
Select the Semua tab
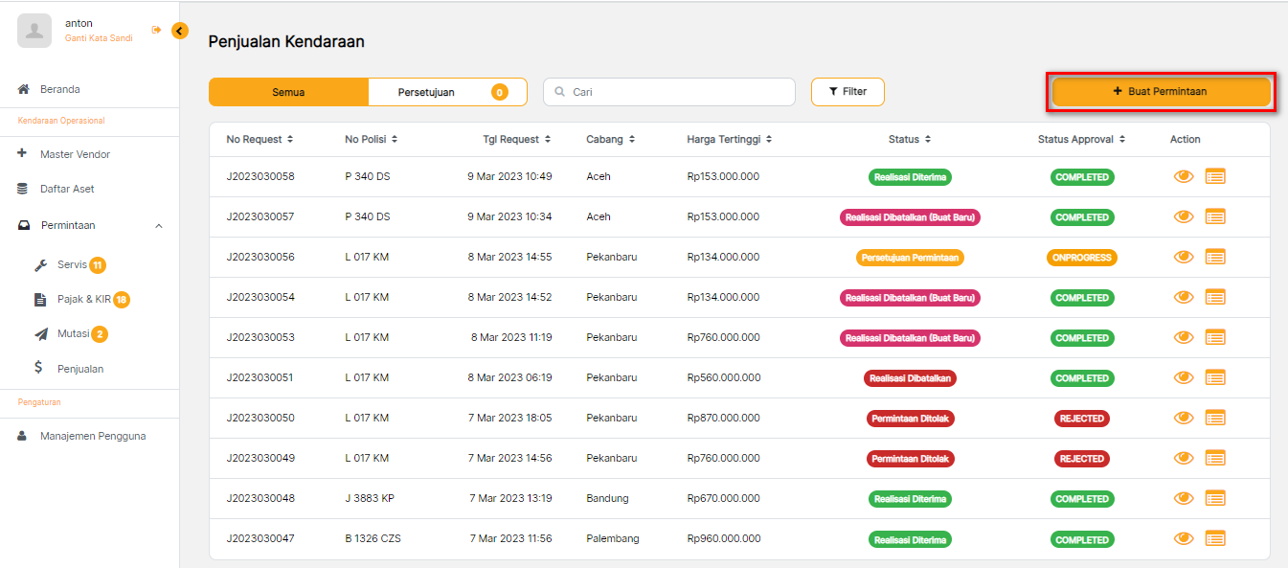pyautogui.click(x=288, y=92)
